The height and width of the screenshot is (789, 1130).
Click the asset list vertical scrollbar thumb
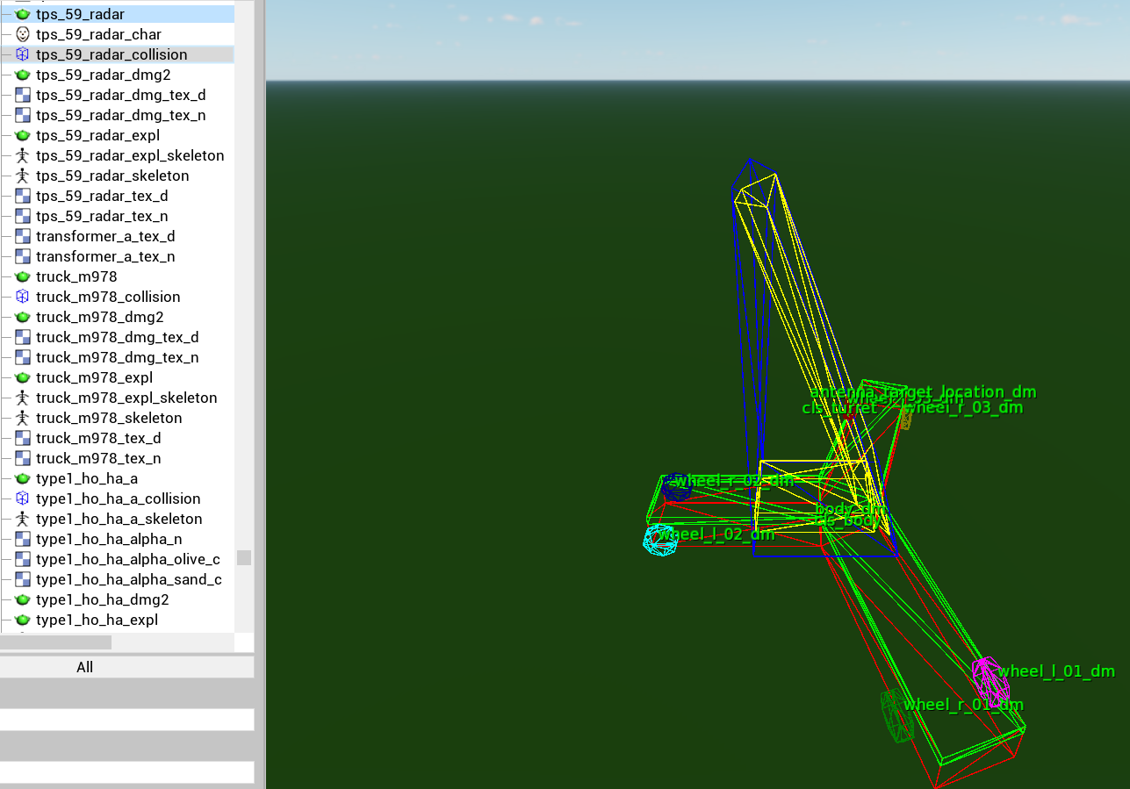point(244,557)
